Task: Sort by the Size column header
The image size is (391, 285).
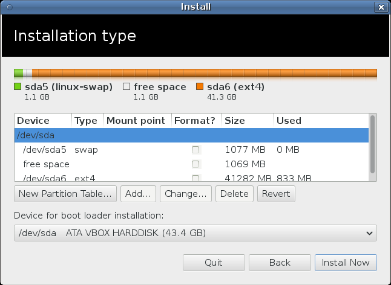Action: pos(248,121)
